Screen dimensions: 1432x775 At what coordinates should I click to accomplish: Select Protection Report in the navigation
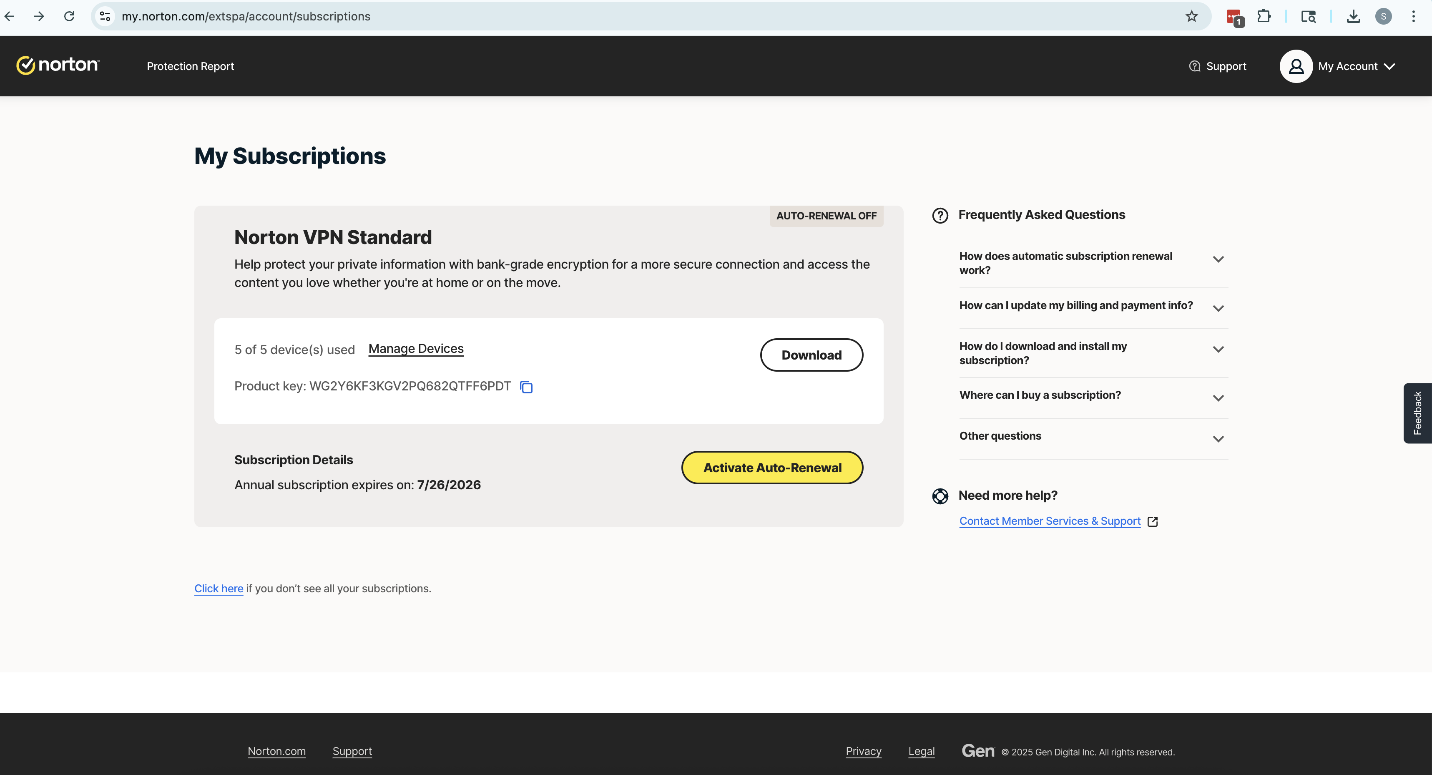(x=190, y=66)
